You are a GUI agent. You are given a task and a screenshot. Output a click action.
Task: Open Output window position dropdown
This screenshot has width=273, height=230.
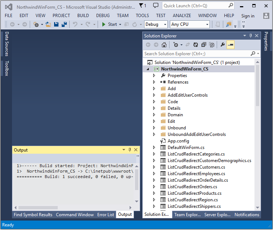124,150
